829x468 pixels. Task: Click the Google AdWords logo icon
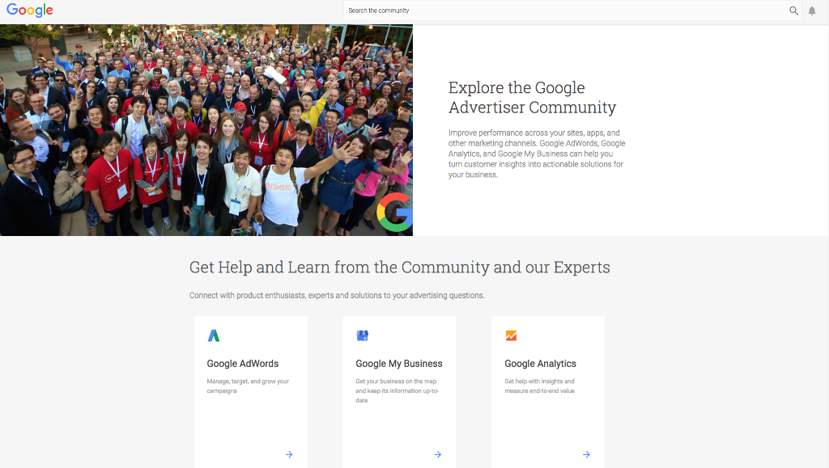214,335
